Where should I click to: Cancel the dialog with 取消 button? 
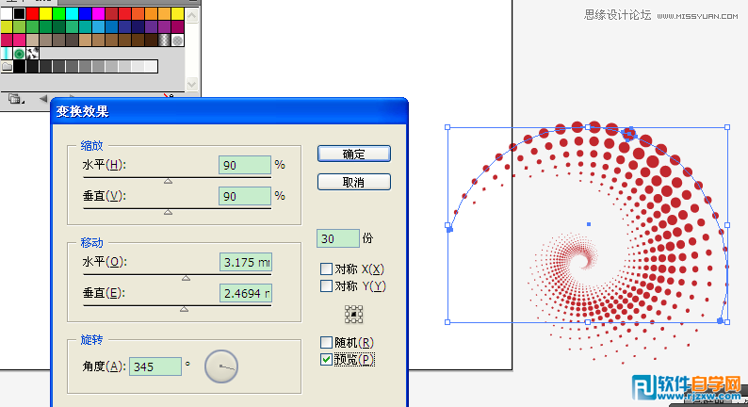354,182
